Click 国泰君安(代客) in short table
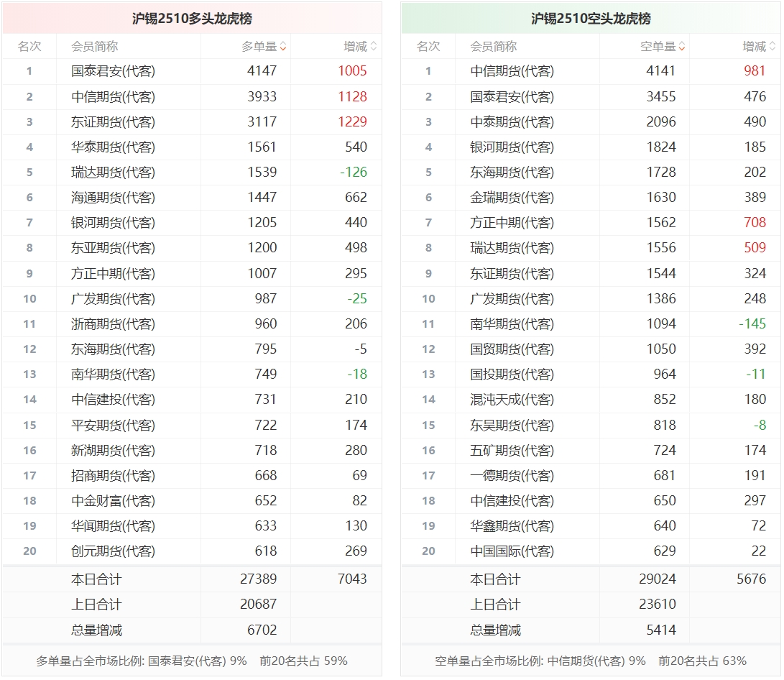The height and width of the screenshot is (680, 784). click(x=512, y=96)
